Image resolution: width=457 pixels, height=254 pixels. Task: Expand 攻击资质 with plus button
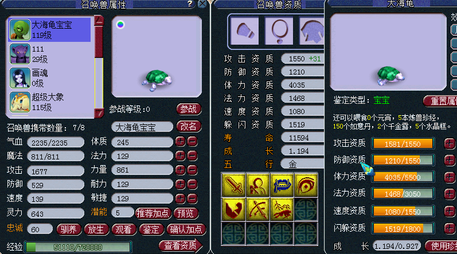coord(450,143)
